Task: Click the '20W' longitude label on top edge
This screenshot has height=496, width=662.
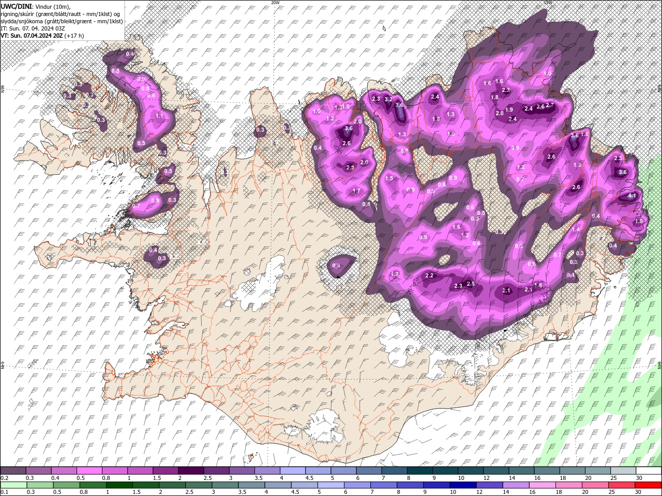Action: [275, 2]
